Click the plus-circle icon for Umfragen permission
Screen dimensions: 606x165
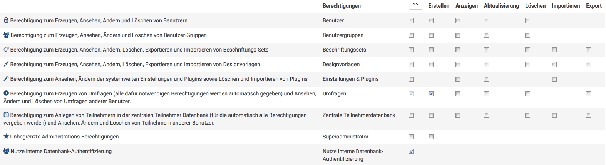point(6,93)
